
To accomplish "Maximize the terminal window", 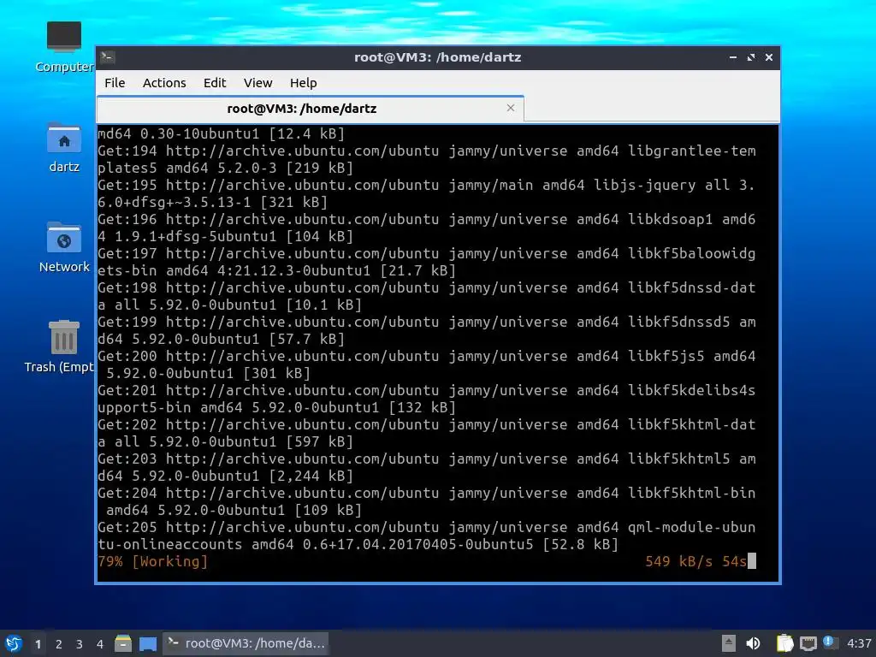I will click(751, 57).
